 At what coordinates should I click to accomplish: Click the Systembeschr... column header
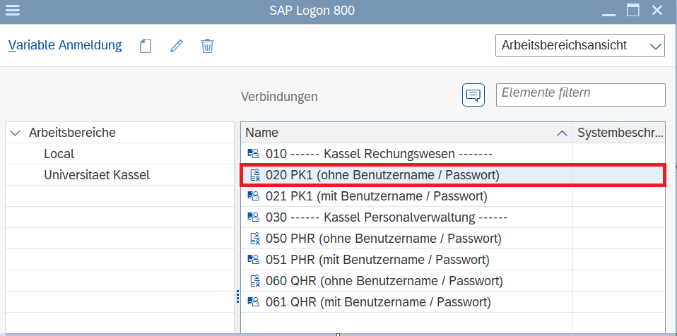pyautogui.click(x=619, y=133)
